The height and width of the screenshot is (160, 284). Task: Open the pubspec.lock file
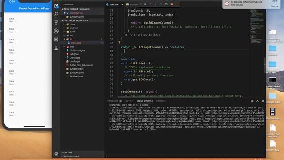click(x=77, y=69)
